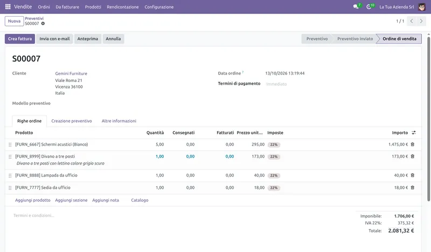This screenshot has height=252, width=431.
Task: Click the Vendite app title
Action: click(23, 6)
